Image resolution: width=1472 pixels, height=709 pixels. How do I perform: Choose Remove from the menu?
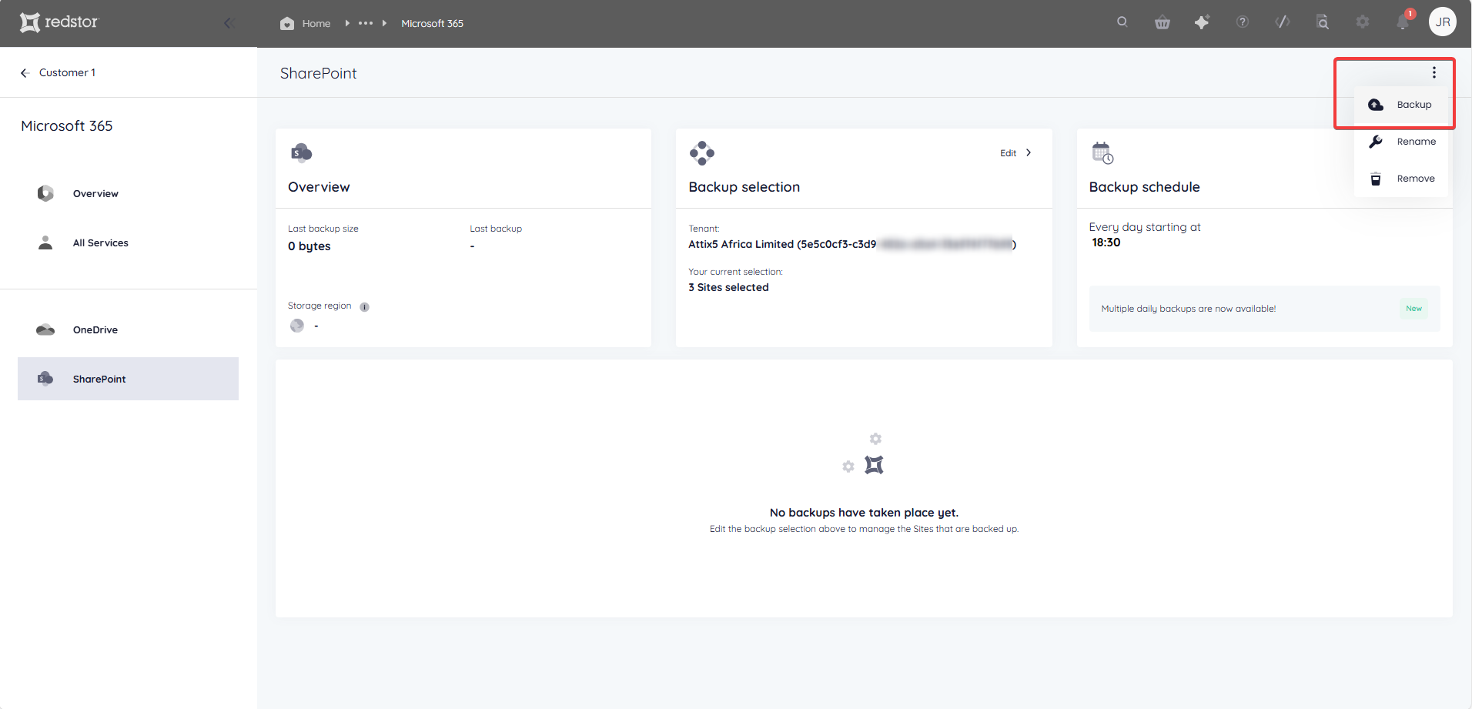coord(1401,179)
